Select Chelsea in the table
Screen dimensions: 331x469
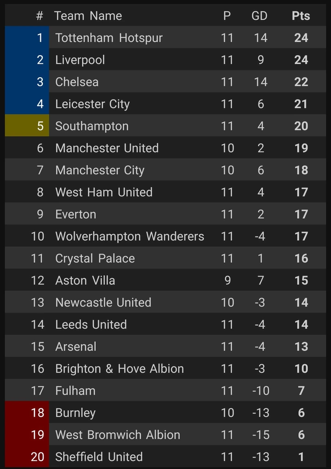77,82
